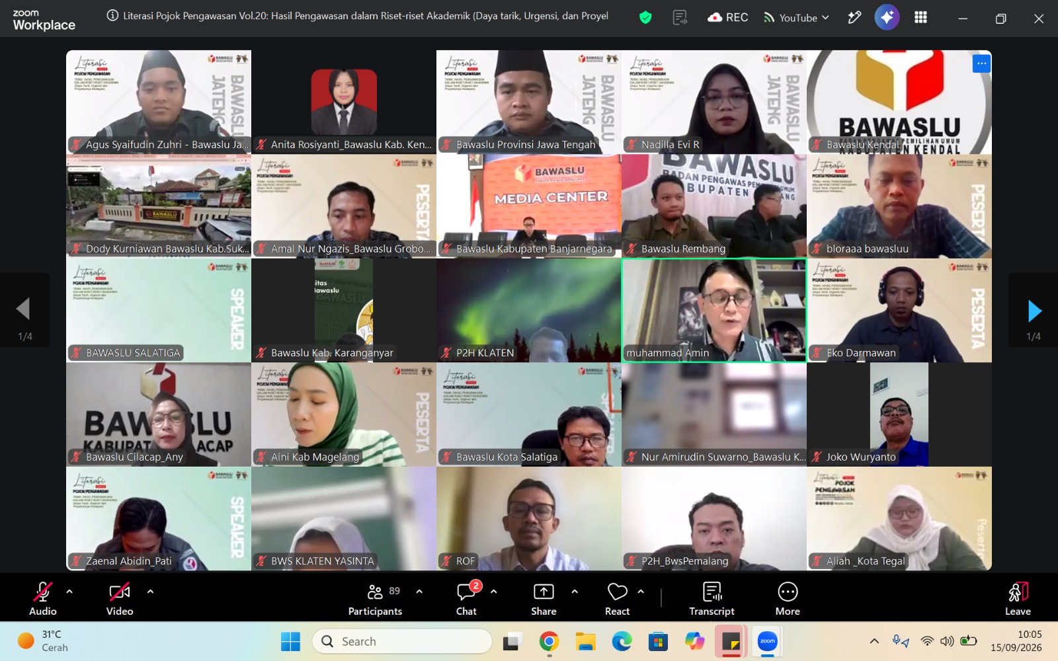1058x661 pixels.
Task: Click the Zoom taskbar icon
Action: point(767,641)
